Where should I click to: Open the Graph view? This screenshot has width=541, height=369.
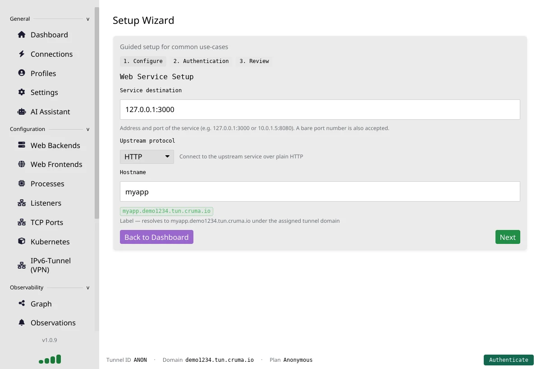tap(41, 304)
